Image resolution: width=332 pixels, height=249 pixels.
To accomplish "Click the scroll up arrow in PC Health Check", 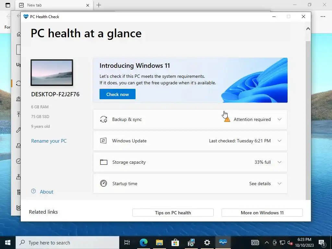I will (308, 29).
